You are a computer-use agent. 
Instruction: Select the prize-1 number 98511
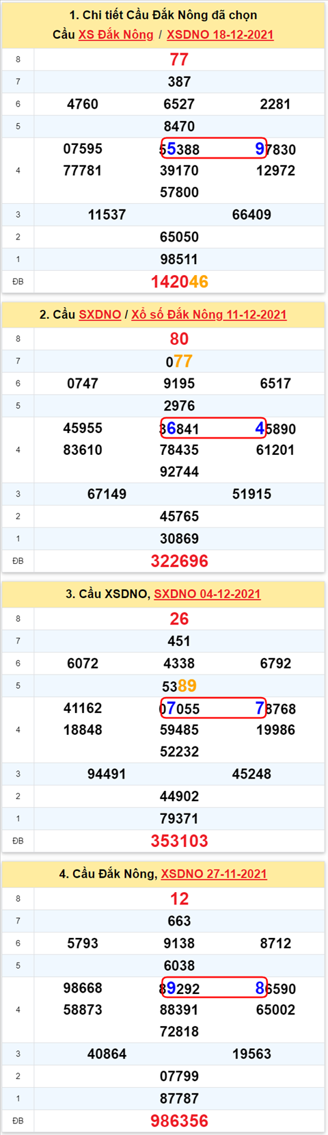tap(179, 259)
